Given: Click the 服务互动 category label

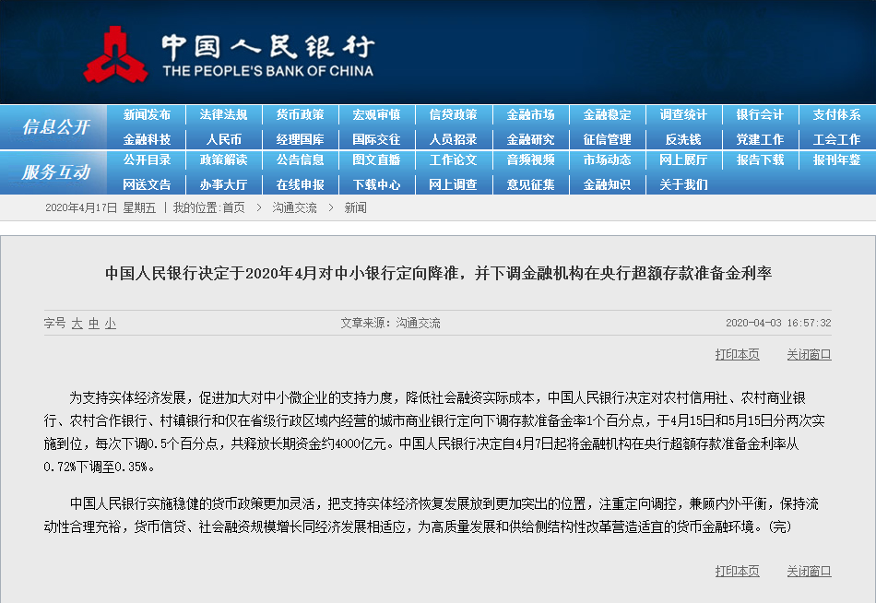Looking at the screenshot, I should point(56,172).
